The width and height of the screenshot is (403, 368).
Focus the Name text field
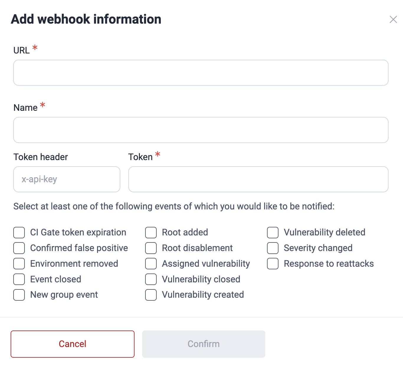tap(201, 130)
